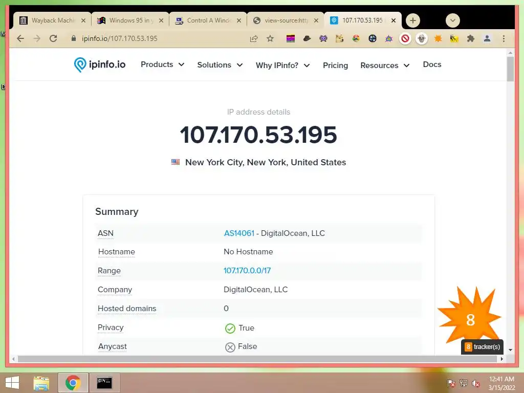Click the vertical page scrollbar thumb
This screenshot has height=393, width=524.
click(510, 69)
